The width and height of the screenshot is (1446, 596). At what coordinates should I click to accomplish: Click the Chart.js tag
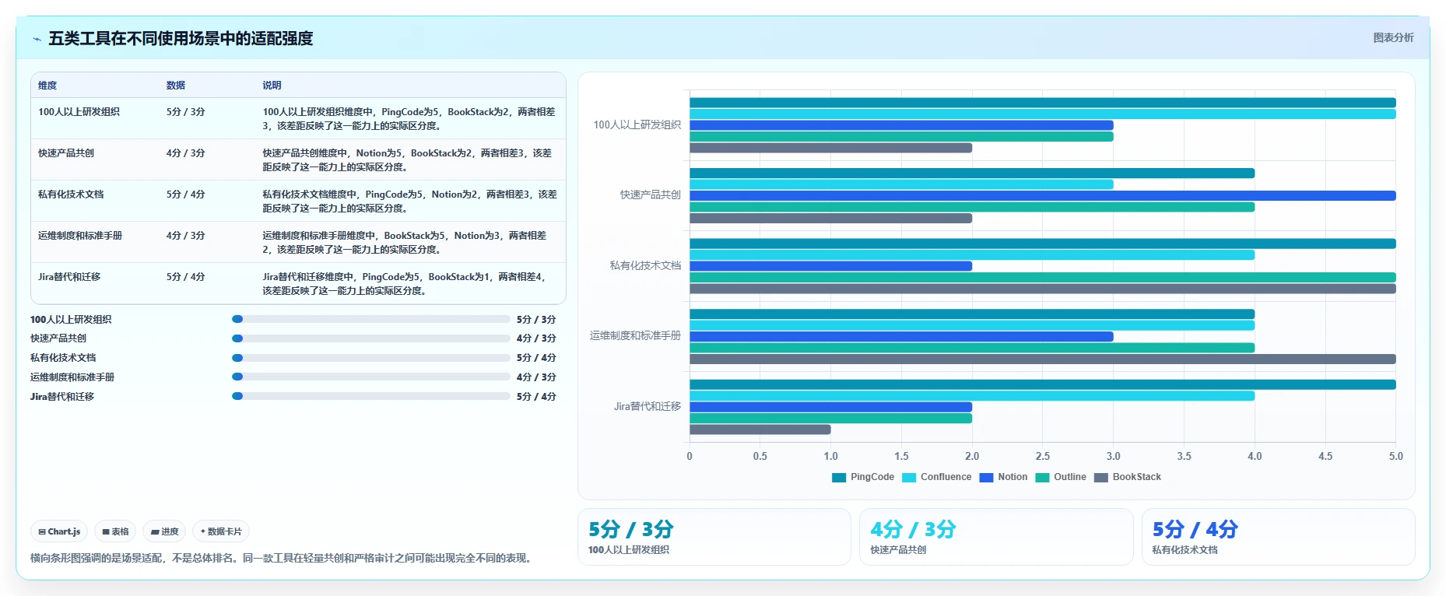pyautogui.click(x=59, y=531)
